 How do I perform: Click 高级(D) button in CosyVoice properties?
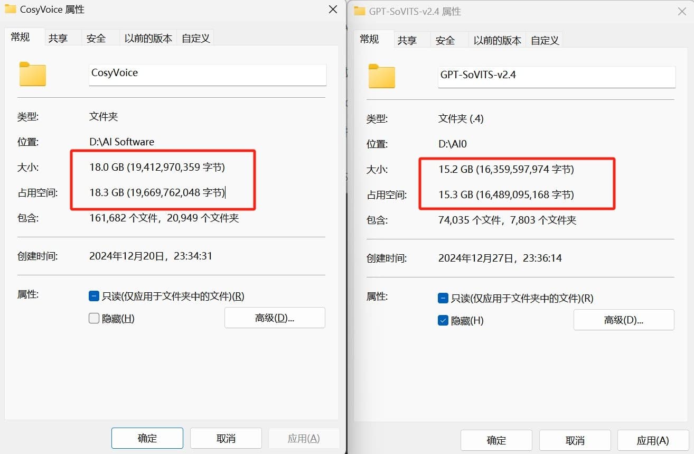pos(275,317)
